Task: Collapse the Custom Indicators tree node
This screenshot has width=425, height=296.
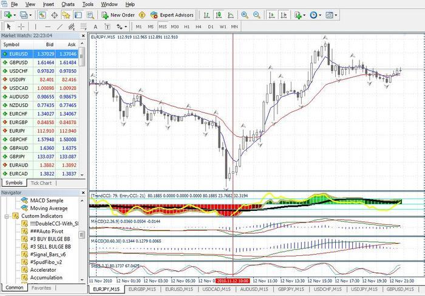Action: pyautogui.click(x=7, y=216)
